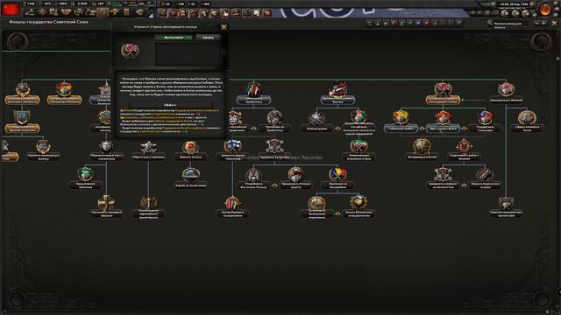
Task: Toggle the green focus filter icon in the header row
Action: click(410, 24)
